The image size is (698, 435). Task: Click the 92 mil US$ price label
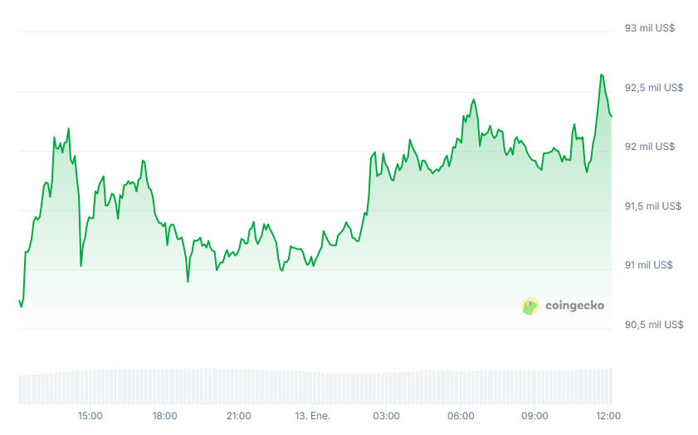649,147
